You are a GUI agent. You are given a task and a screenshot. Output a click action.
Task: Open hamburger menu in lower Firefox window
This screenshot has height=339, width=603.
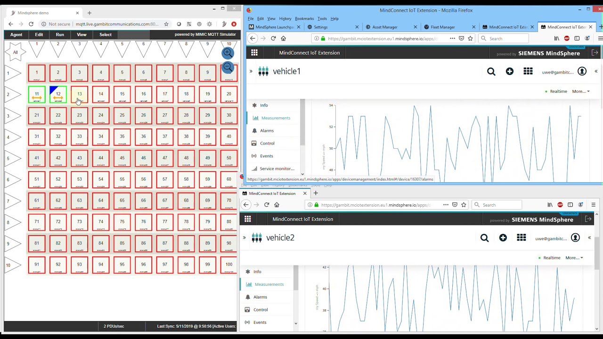point(594,205)
